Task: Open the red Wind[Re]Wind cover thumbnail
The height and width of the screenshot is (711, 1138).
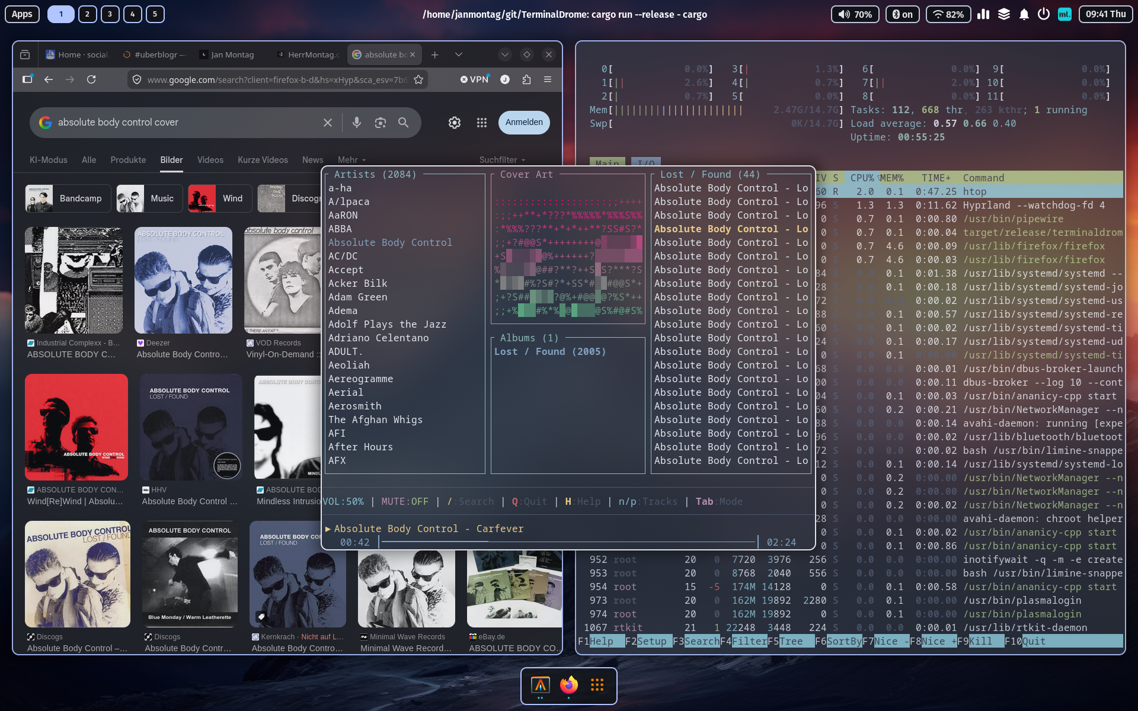Action: (76, 427)
